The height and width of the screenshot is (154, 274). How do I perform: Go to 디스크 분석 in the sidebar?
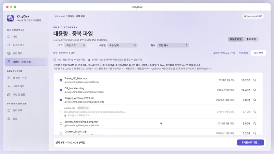[26, 45]
